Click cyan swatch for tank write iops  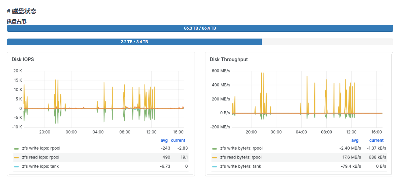[17, 167]
